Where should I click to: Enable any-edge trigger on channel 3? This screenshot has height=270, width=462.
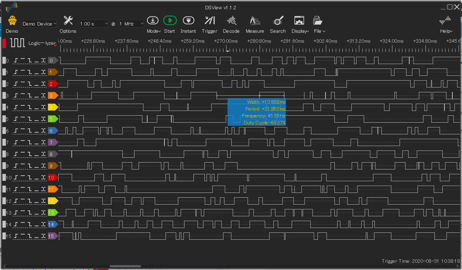pos(43,95)
